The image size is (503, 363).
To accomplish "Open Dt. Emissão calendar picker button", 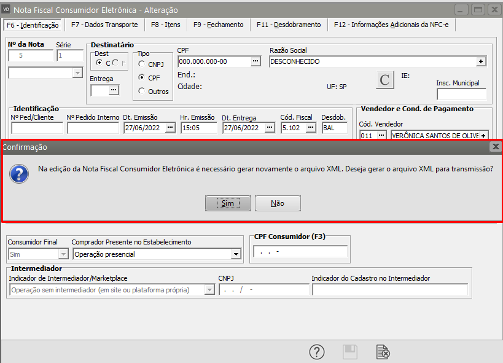I will [x=170, y=128].
